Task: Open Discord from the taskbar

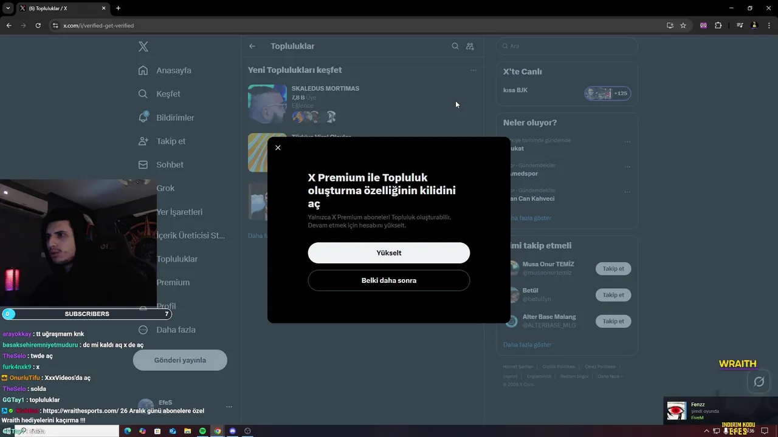Action: (x=232, y=431)
